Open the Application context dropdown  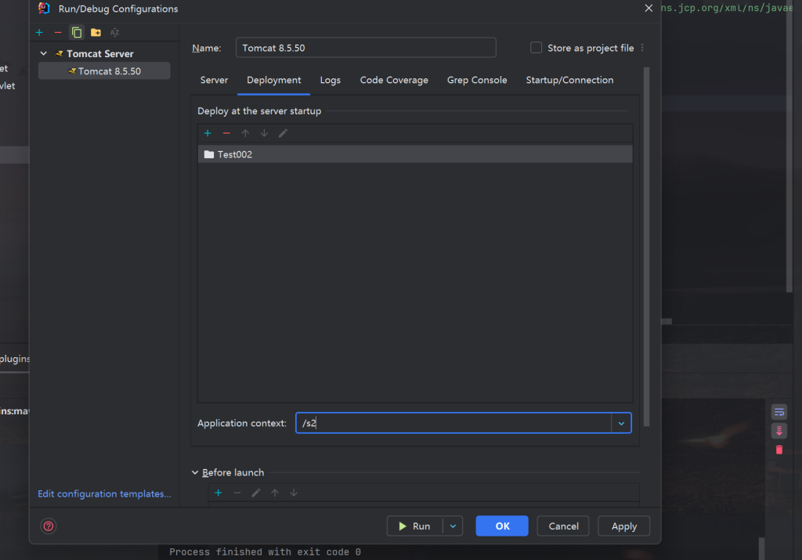[x=621, y=423]
